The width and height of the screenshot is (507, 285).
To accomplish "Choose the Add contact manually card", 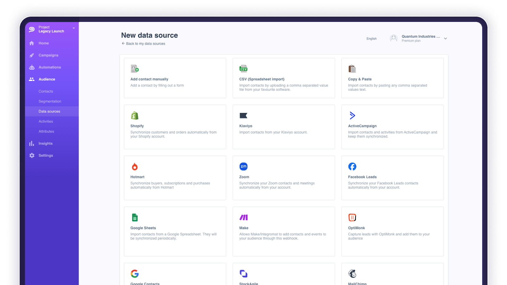I will 175,78.
